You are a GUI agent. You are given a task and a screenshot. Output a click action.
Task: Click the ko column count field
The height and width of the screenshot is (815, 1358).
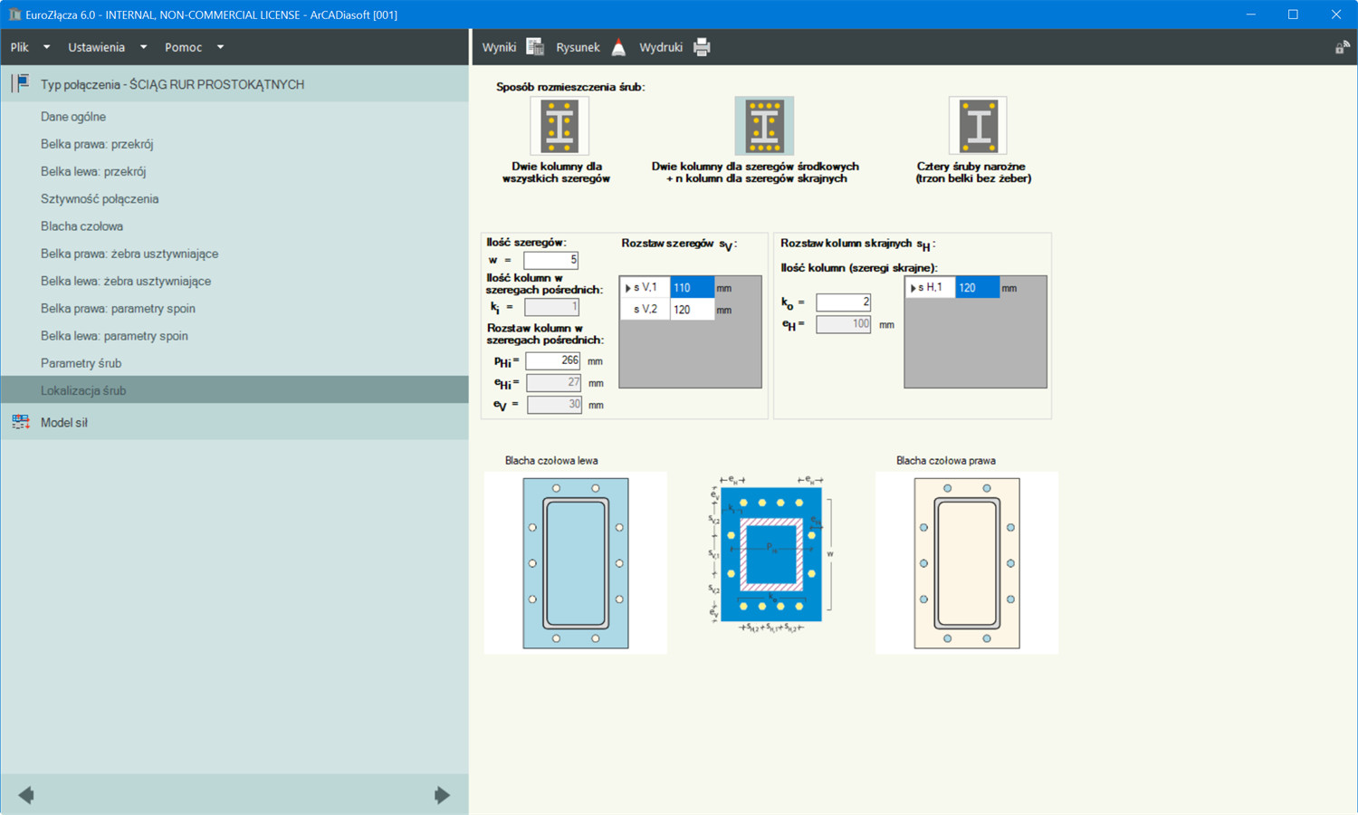[843, 302]
